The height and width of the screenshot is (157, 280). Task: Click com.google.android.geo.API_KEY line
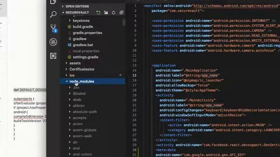click(x=200, y=155)
